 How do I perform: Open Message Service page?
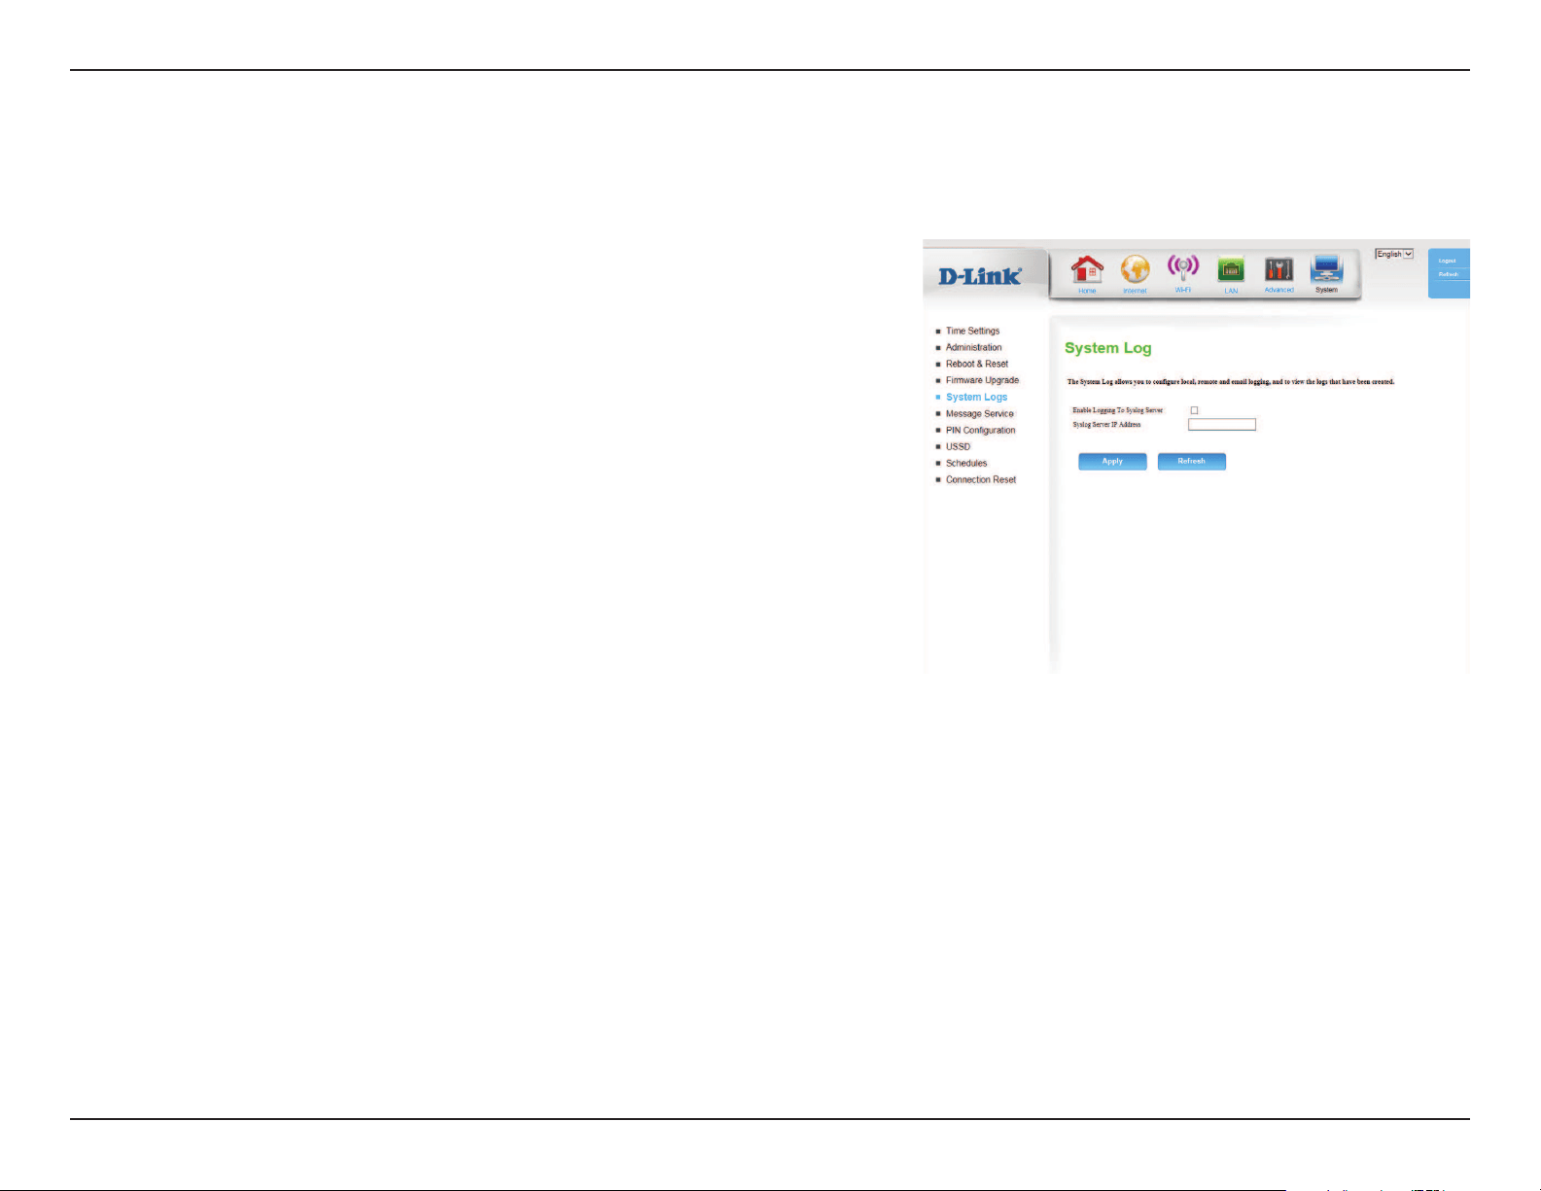pyautogui.click(x=979, y=413)
